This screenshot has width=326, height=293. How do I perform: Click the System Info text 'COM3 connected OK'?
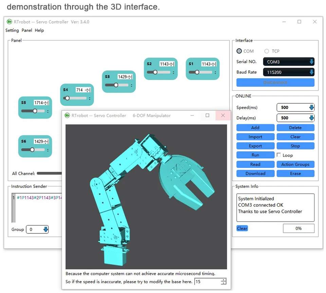click(260, 205)
